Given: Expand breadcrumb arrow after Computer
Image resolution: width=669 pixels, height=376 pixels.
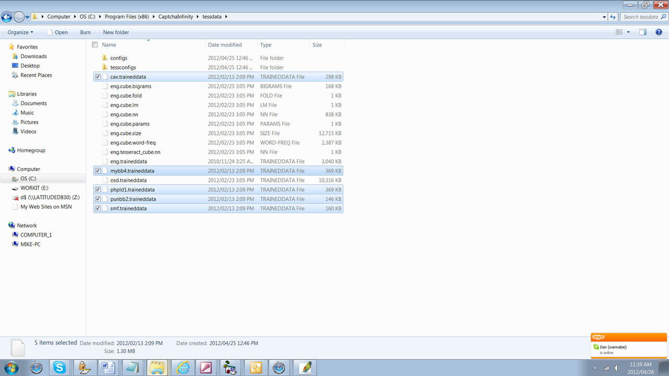Looking at the screenshot, I should (75, 17).
